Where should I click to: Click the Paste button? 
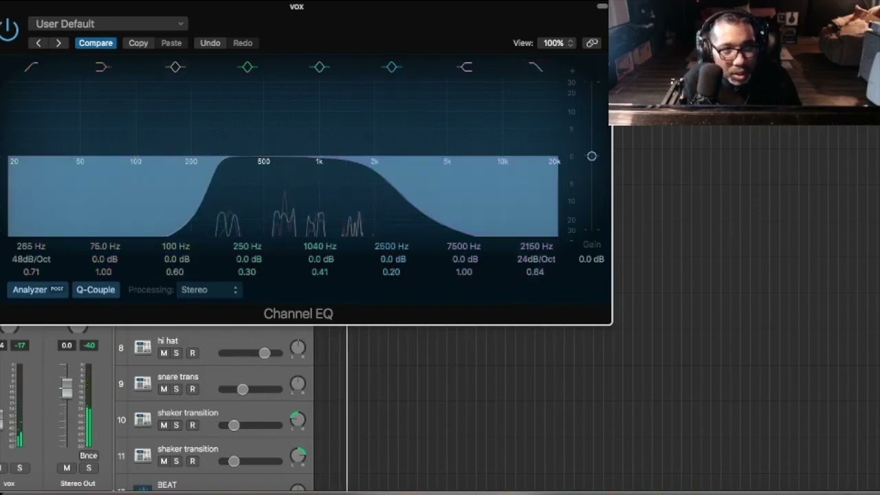(171, 43)
